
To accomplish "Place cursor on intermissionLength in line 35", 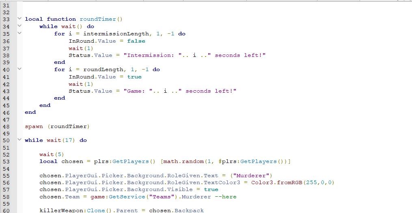I will [x=116, y=34].
